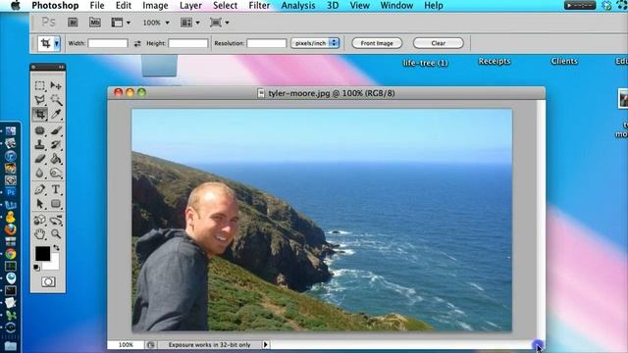628x353 pixels.
Task: Open the pixels/inch unit dropdown
Action: tap(315, 43)
